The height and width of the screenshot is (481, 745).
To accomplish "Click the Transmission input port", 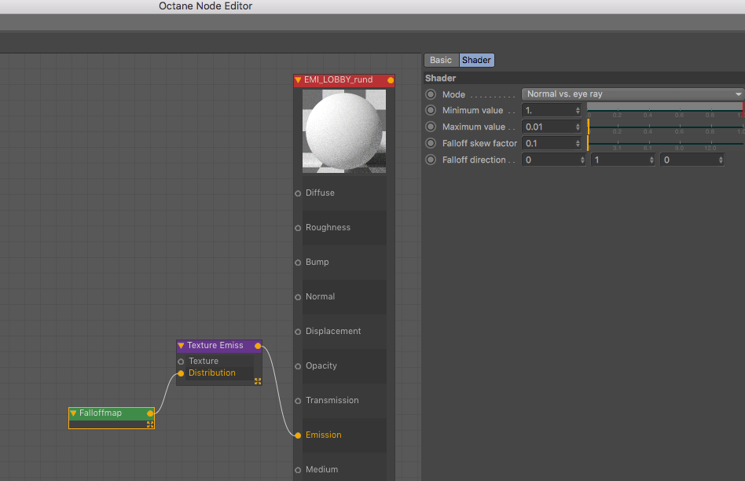I will point(298,401).
